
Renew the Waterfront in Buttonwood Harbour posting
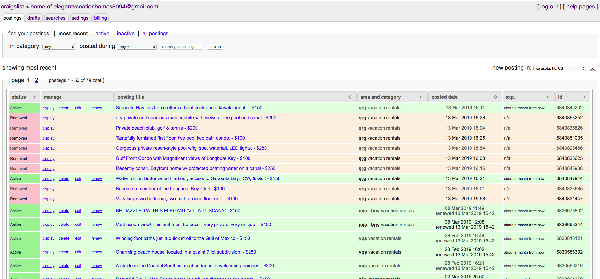[x=97, y=179]
